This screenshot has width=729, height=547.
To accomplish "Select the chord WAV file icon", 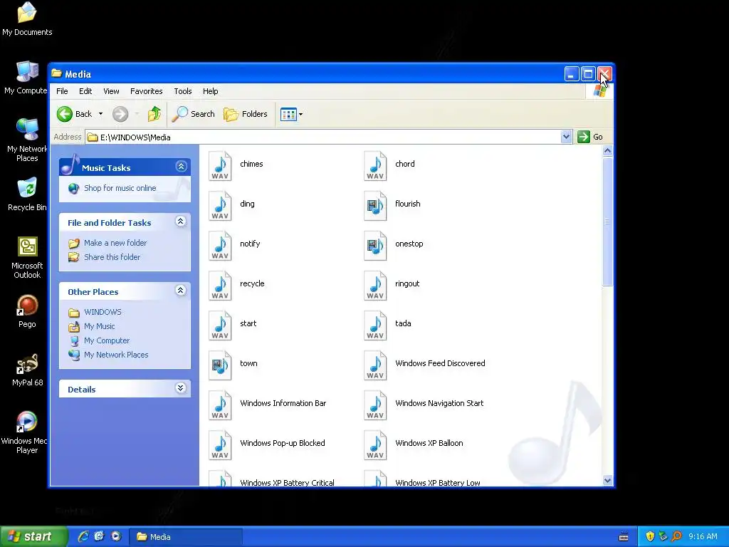I will tap(375, 165).
